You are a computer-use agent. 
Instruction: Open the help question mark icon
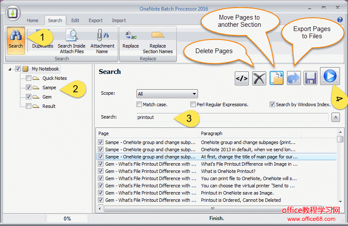(x=340, y=20)
